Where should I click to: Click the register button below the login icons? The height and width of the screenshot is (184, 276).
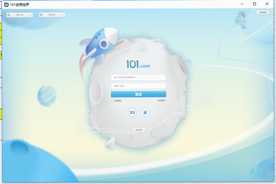point(139,130)
